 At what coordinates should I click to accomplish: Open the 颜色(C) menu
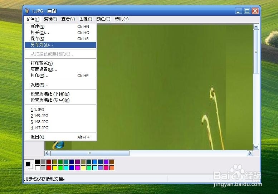103,19
